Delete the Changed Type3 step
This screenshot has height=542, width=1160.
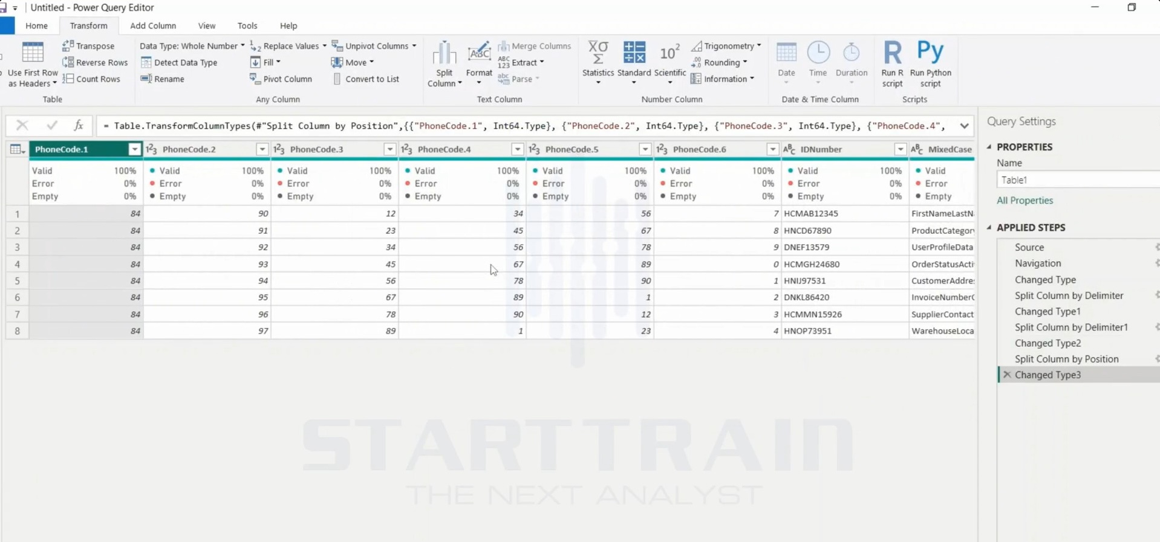(1007, 375)
